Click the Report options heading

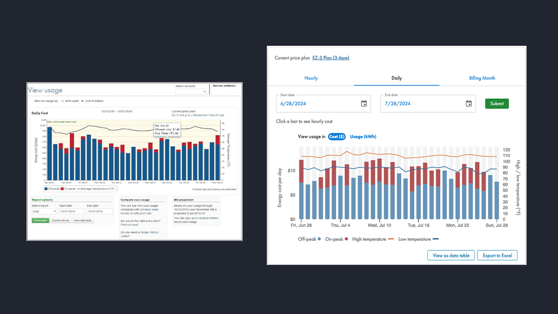coord(42,200)
